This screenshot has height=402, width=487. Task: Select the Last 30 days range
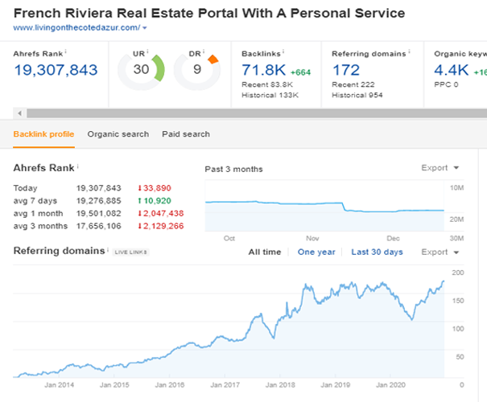tap(377, 252)
